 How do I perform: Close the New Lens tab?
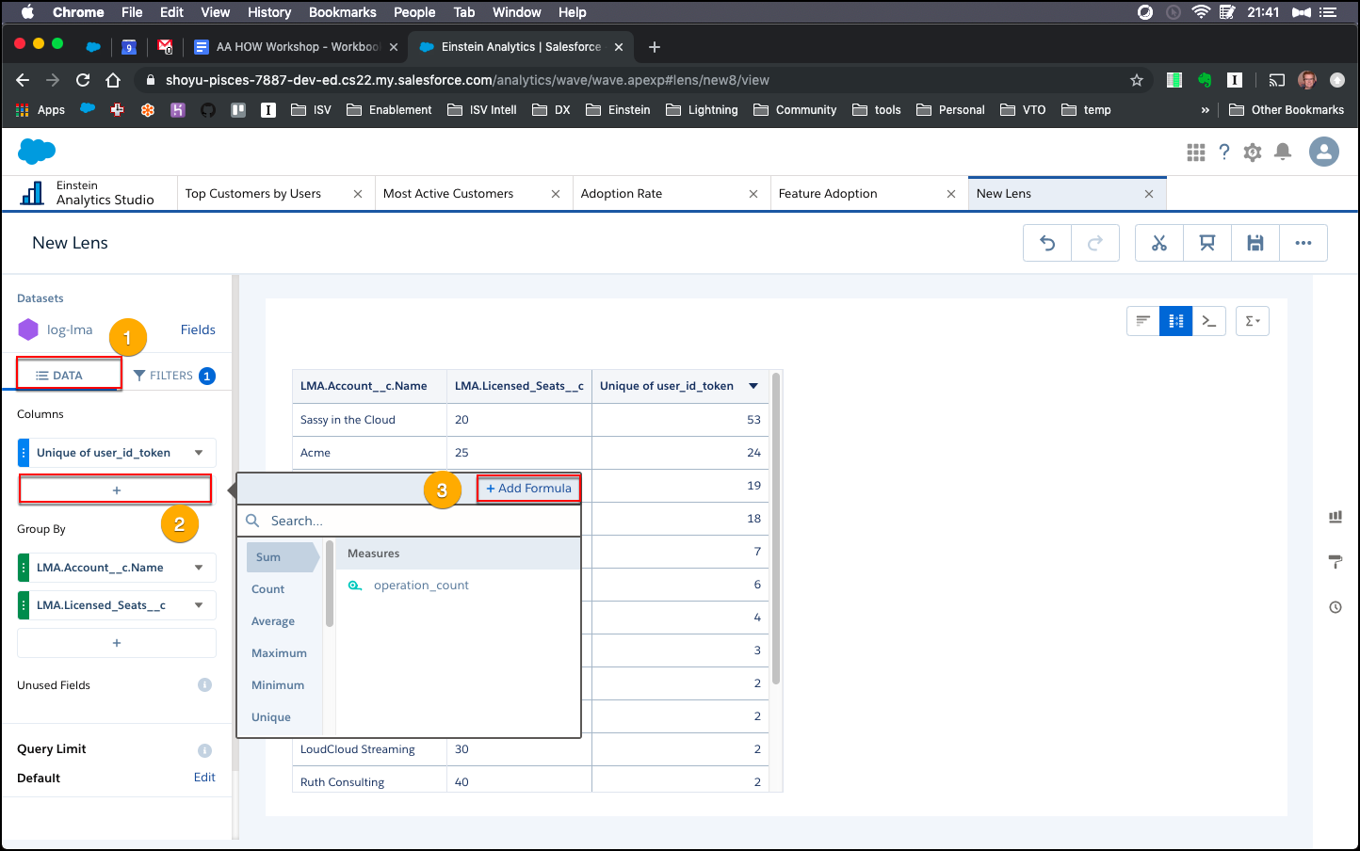pyautogui.click(x=1149, y=194)
